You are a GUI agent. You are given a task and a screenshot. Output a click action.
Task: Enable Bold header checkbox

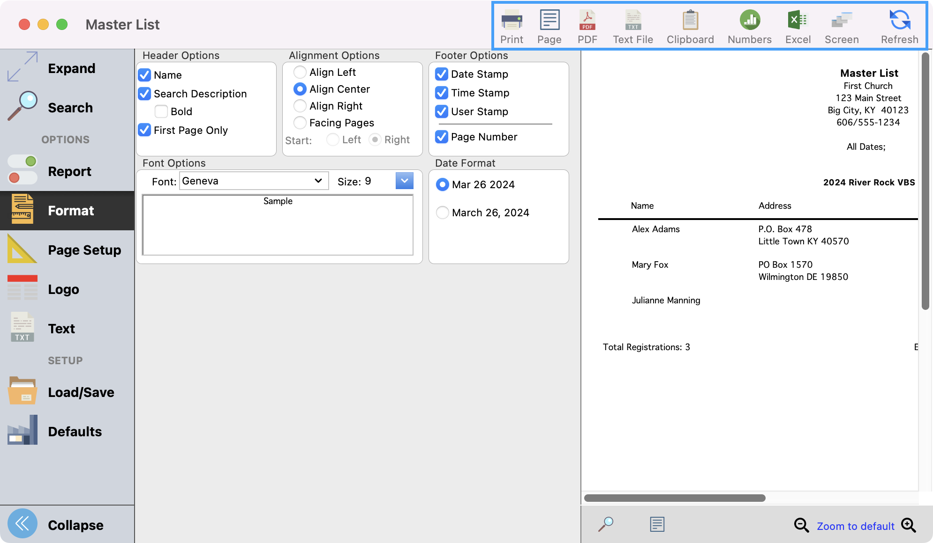pos(161,111)
